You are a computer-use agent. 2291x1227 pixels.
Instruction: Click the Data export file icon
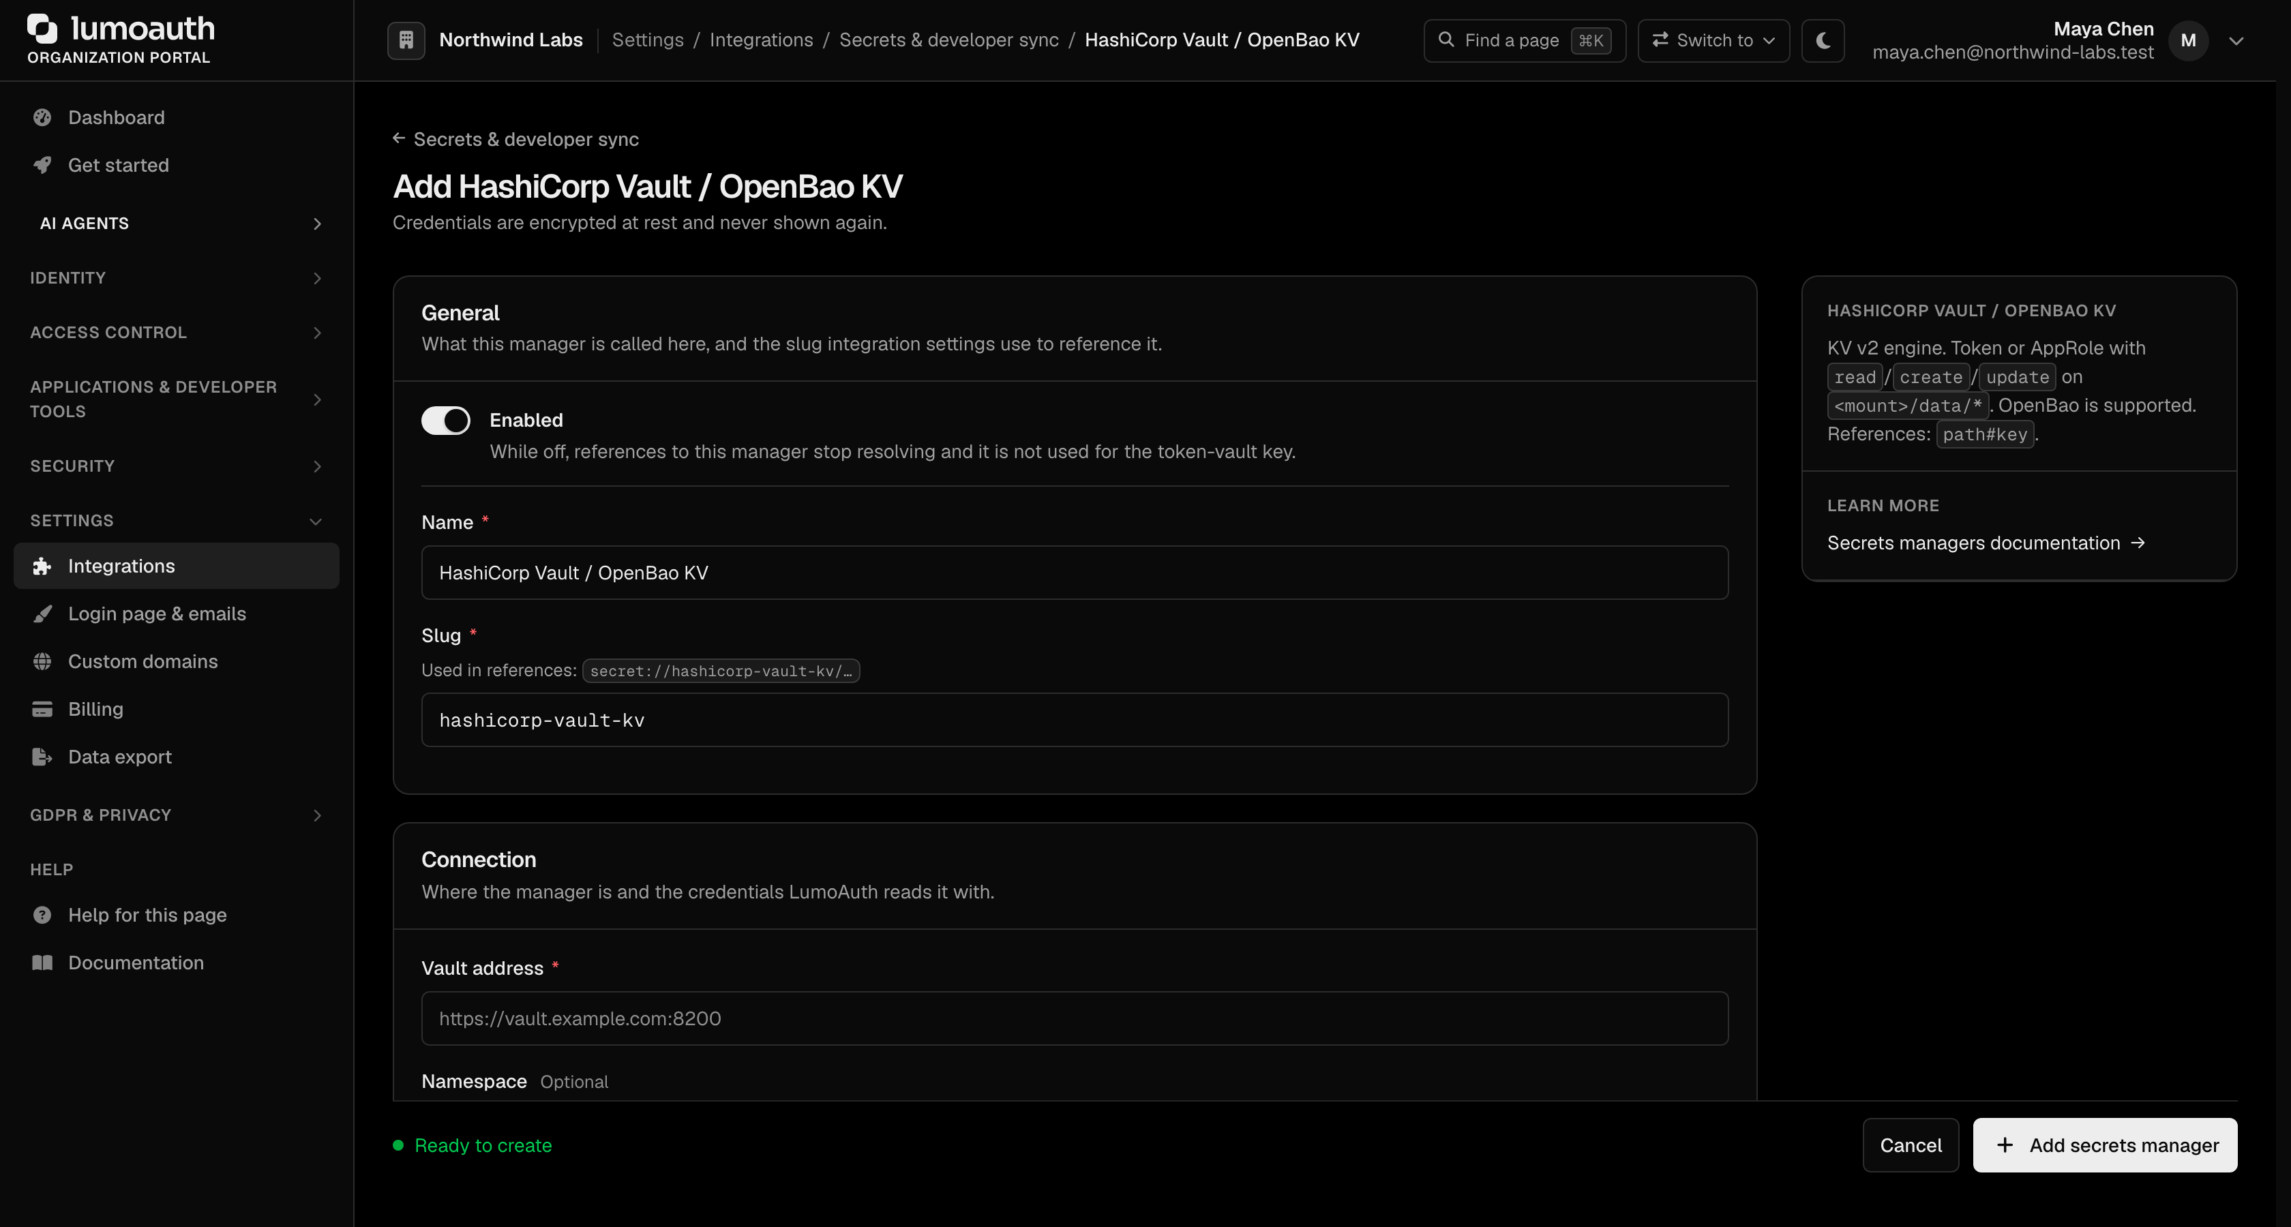coord(42,757)
